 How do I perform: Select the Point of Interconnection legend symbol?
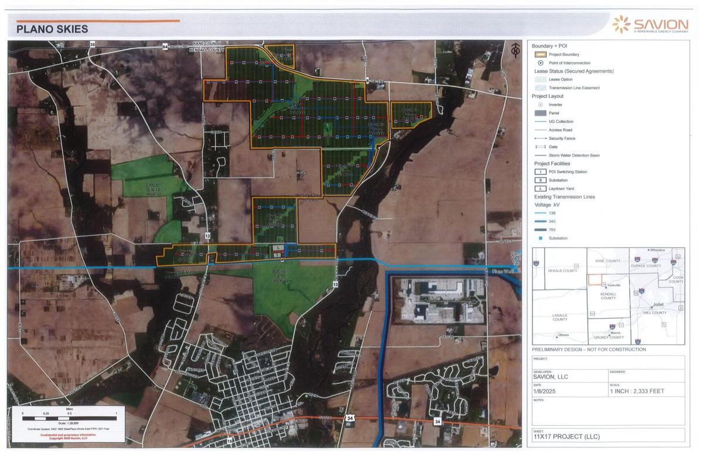pos(540,63)
